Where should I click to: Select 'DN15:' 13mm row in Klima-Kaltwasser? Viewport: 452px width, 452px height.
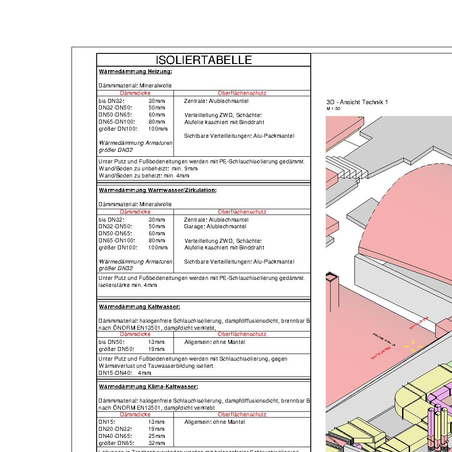[x=132, y=422]
